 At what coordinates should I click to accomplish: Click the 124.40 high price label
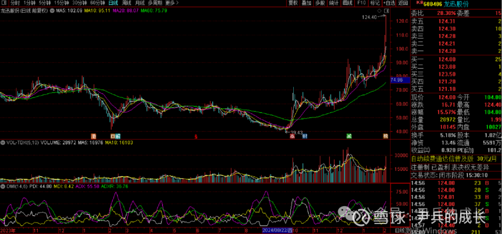pos(370,17)
